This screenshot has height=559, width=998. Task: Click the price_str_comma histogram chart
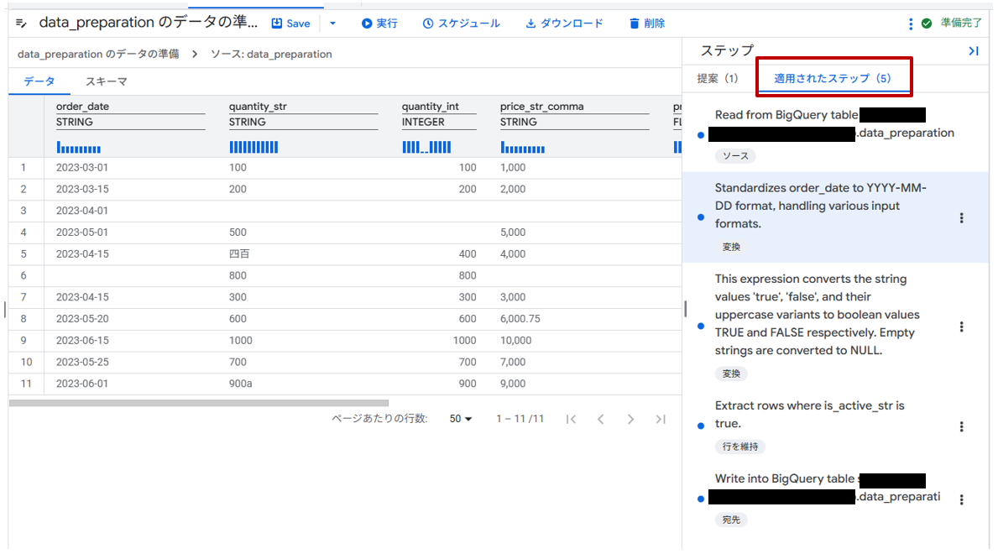click(523, 148)
